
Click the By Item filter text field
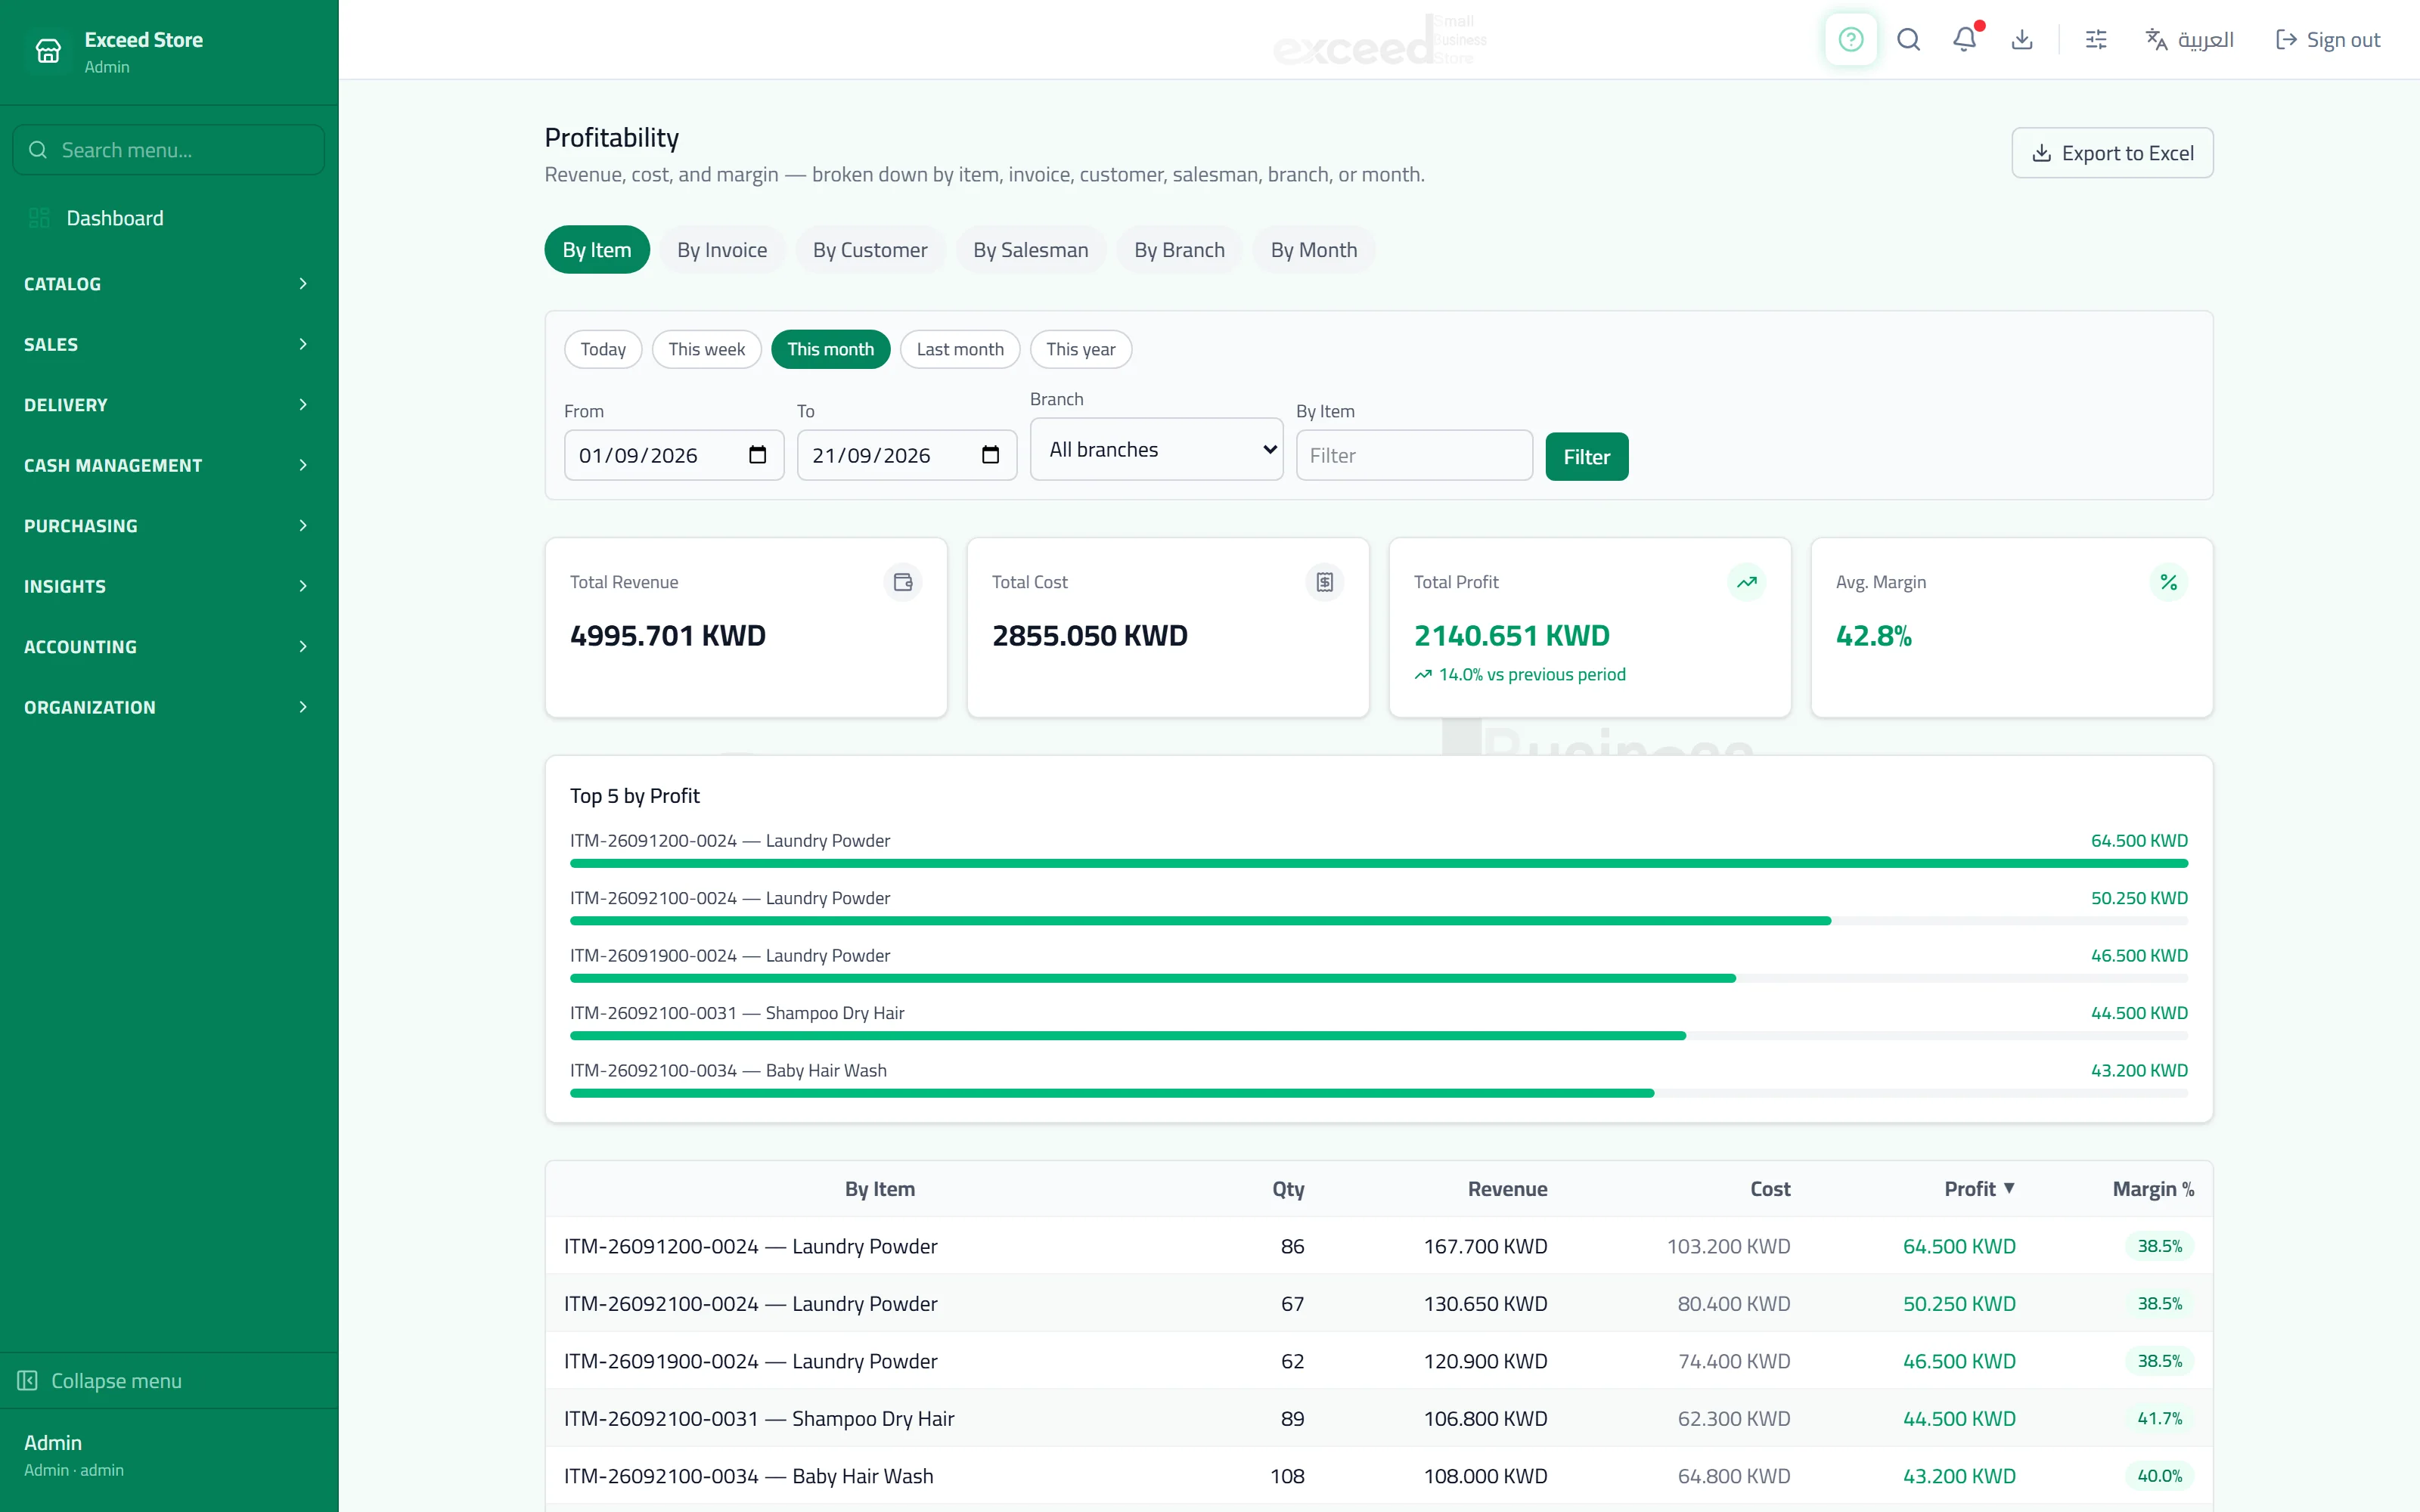pyautogui.click(x=1414, y=455)
